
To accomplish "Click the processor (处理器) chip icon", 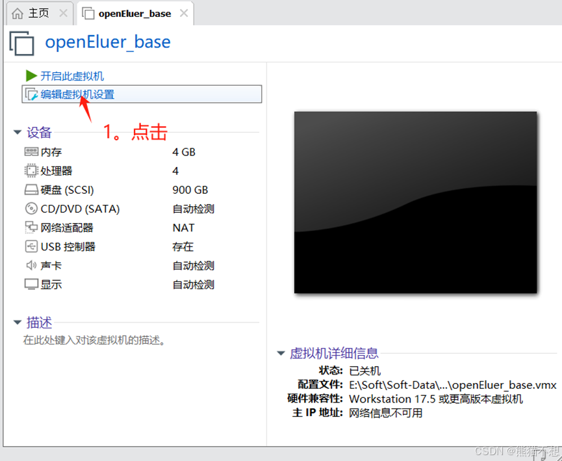I will 31,171.
